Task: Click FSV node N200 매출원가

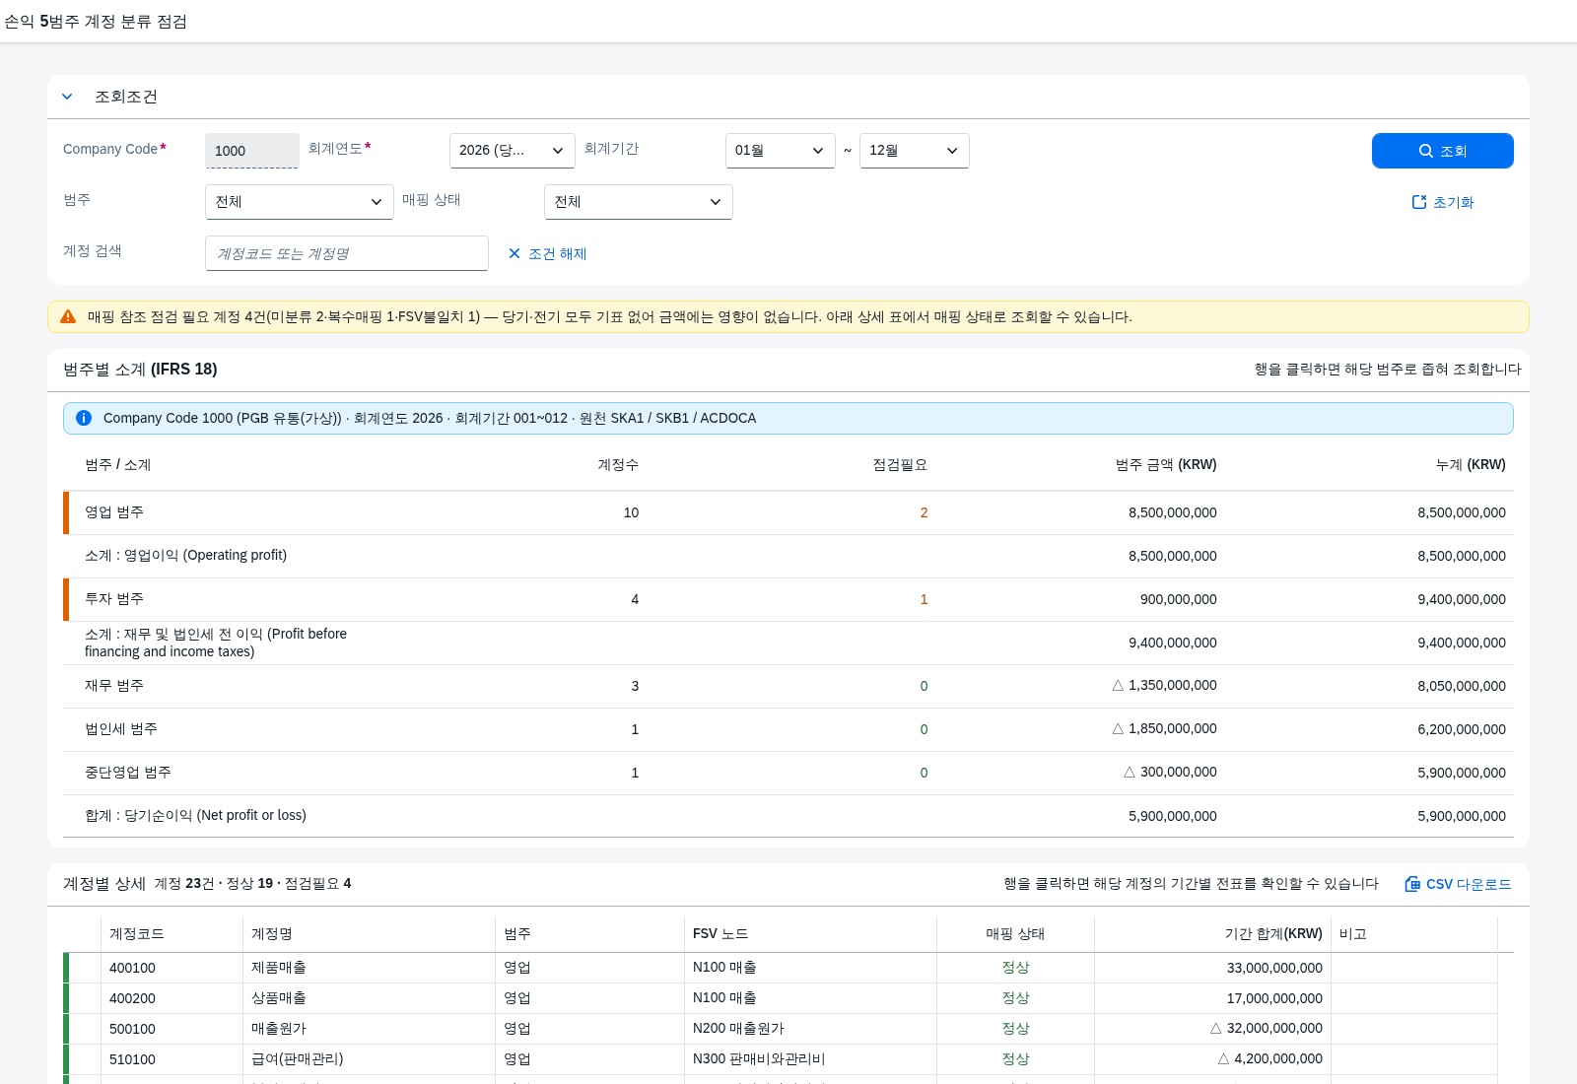Action: [738, 1029]
